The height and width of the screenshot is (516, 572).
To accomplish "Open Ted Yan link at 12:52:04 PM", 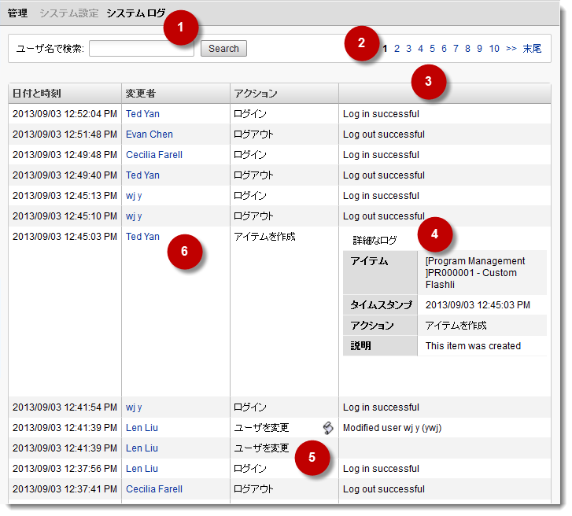I will pyautogui.click(x=142, y=114).
